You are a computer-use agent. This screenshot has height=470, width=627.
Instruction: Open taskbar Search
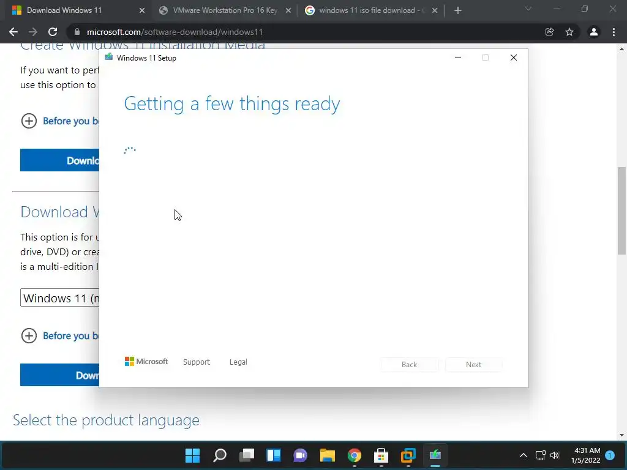[x=220, y=455]
